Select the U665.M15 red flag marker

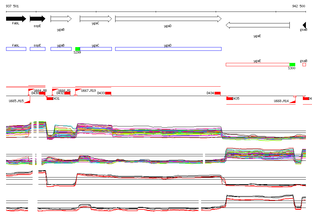click(x=27, y=102)
